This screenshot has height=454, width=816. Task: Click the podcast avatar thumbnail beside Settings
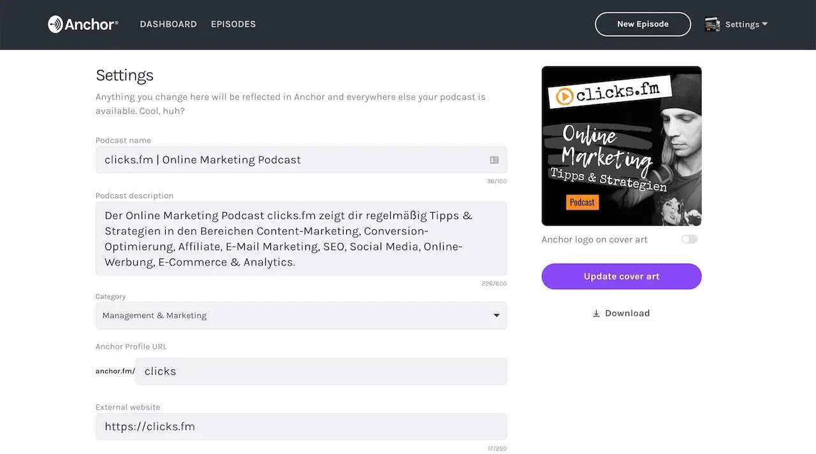(x=712, y=24)
